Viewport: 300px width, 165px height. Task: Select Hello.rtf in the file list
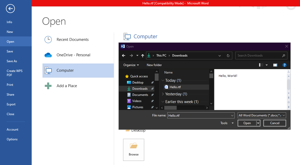tap(175, 87)
